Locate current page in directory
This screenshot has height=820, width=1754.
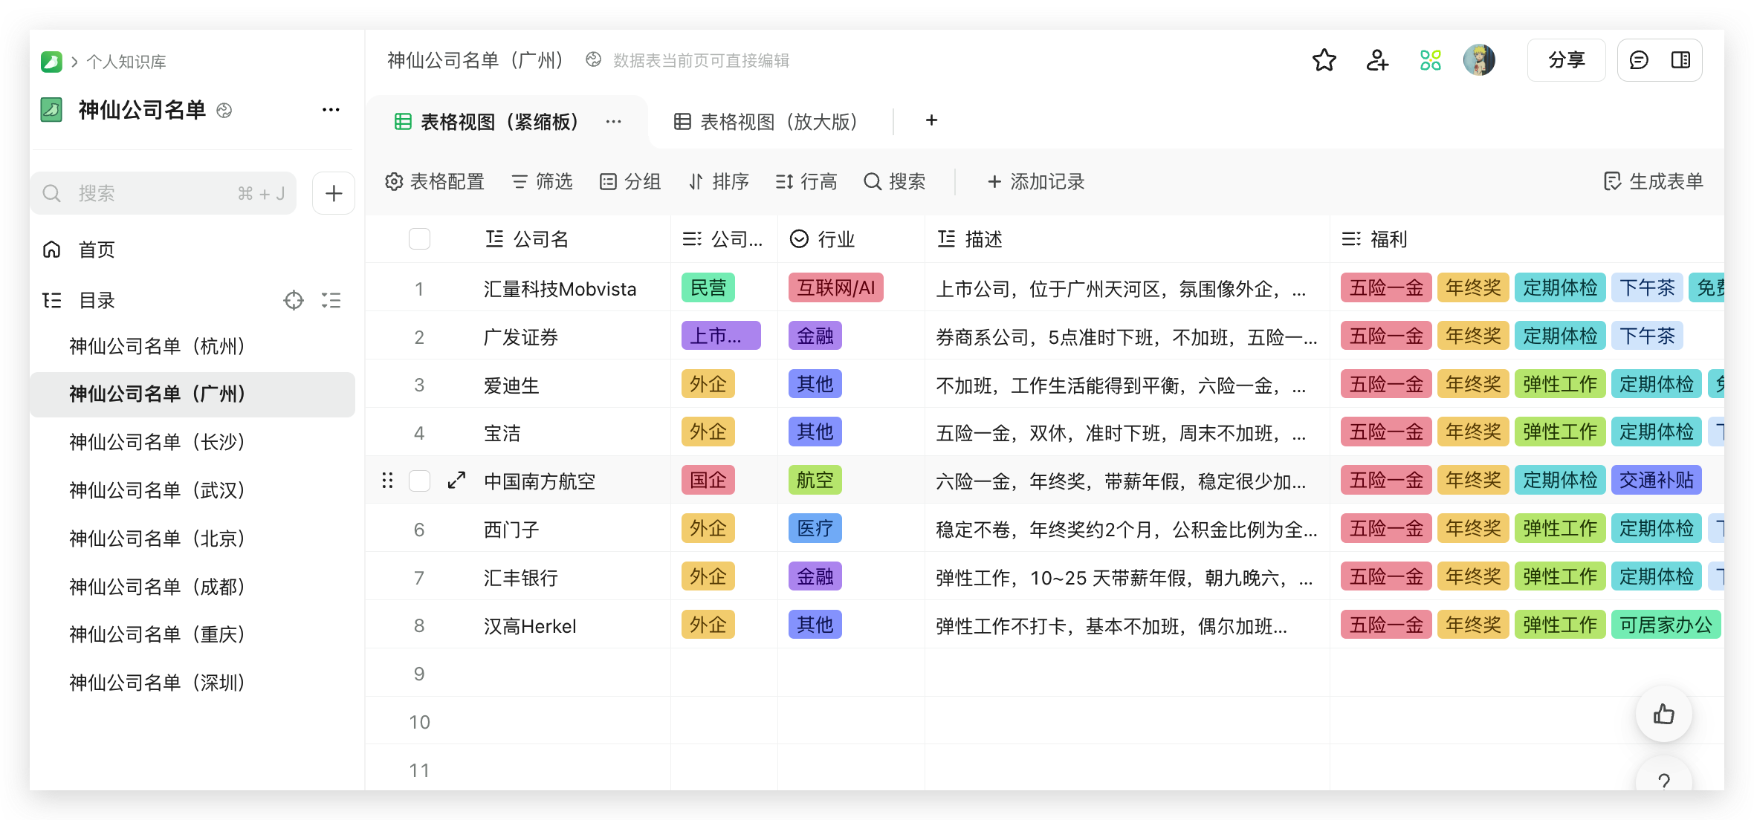point(294,300)
